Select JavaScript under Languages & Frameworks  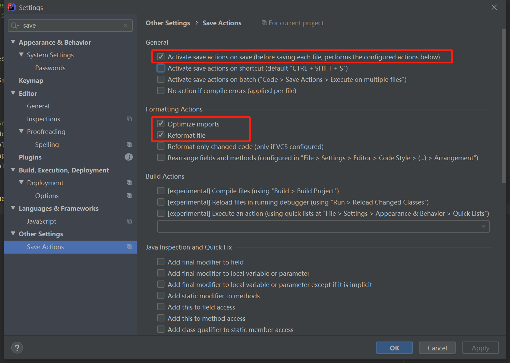(42, 221)
